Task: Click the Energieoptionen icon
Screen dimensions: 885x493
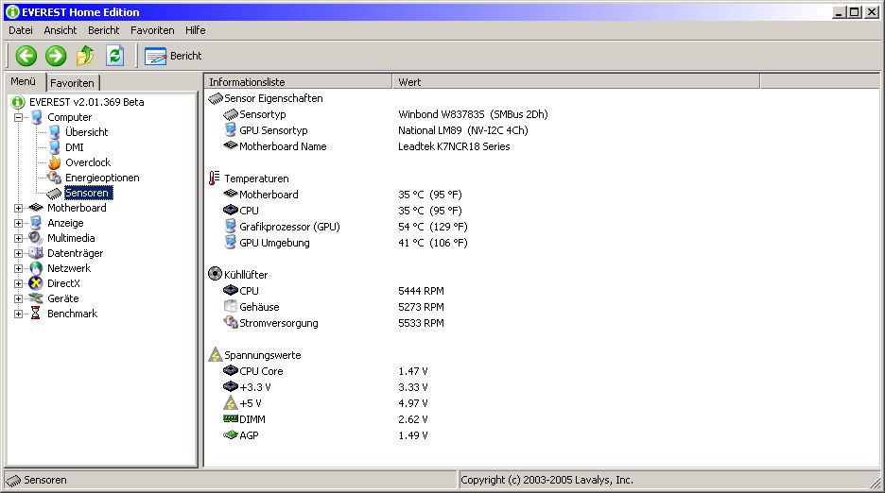Action: click(x=55, y=178)
